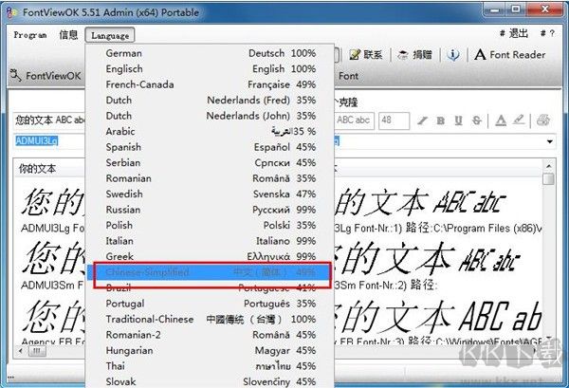569x388 pixels.
Task: Open the blue info icon
Action: [x=452, y=55]
